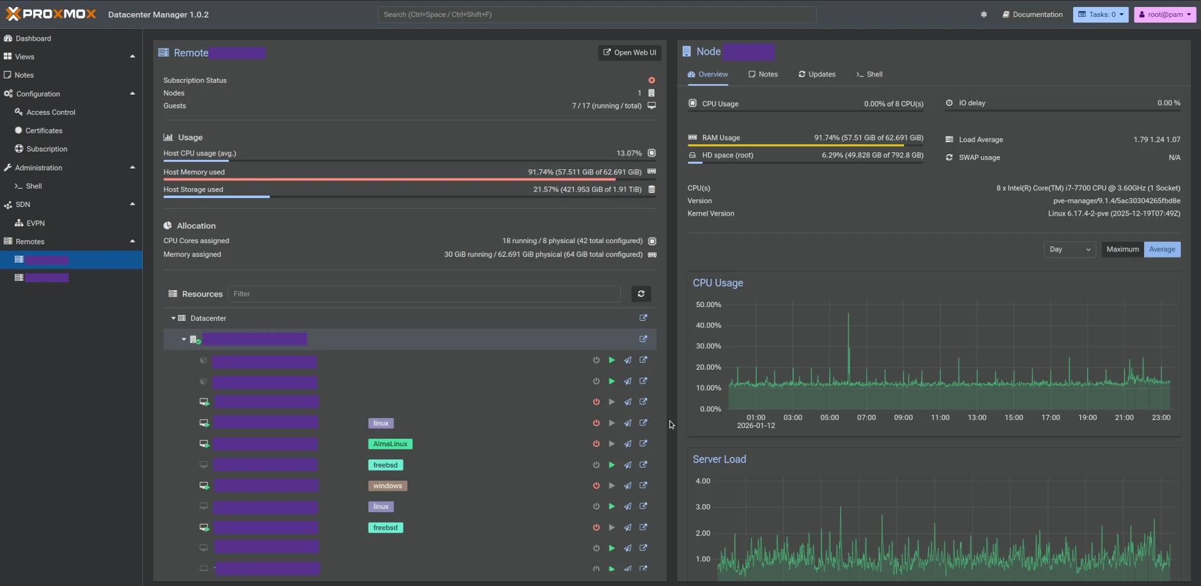Screen dimensions: 1201x586
Task: Open Access Control in Configuration
Action: pos(51,112)
